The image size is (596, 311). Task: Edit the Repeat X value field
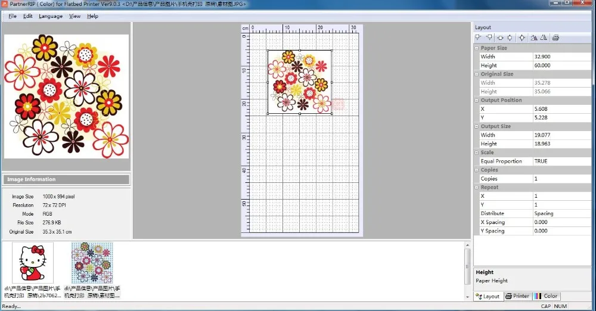[562, 196]
